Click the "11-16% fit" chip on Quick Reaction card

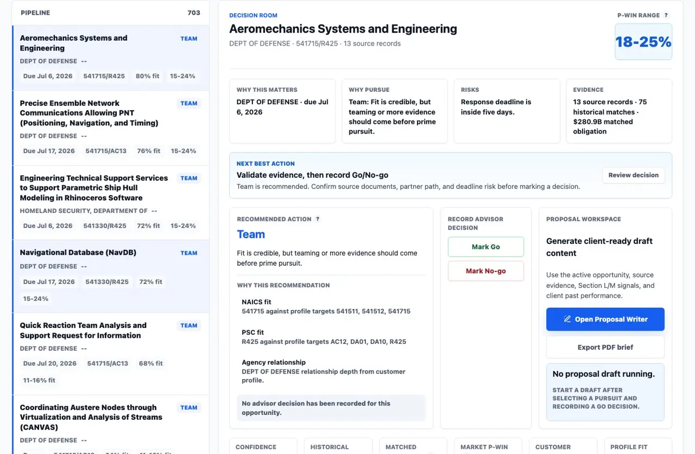coord(39,380)
